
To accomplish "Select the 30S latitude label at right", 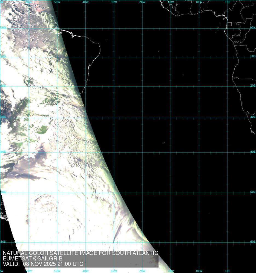I will pyautogui.click(x=252, y=117).
